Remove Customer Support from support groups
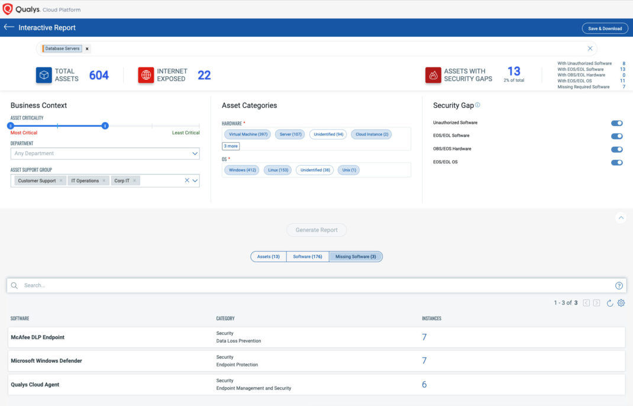633x406 pixels. click(x=61, y=181)
